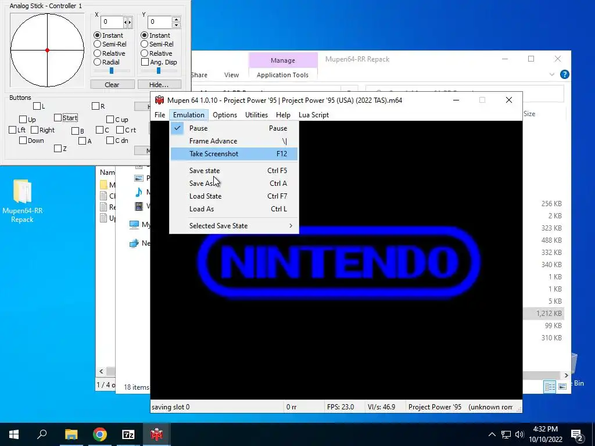Screen dimensions: 595x446
Task: Select Semi-Rel radio for X axis
Action: pos(98,44)
